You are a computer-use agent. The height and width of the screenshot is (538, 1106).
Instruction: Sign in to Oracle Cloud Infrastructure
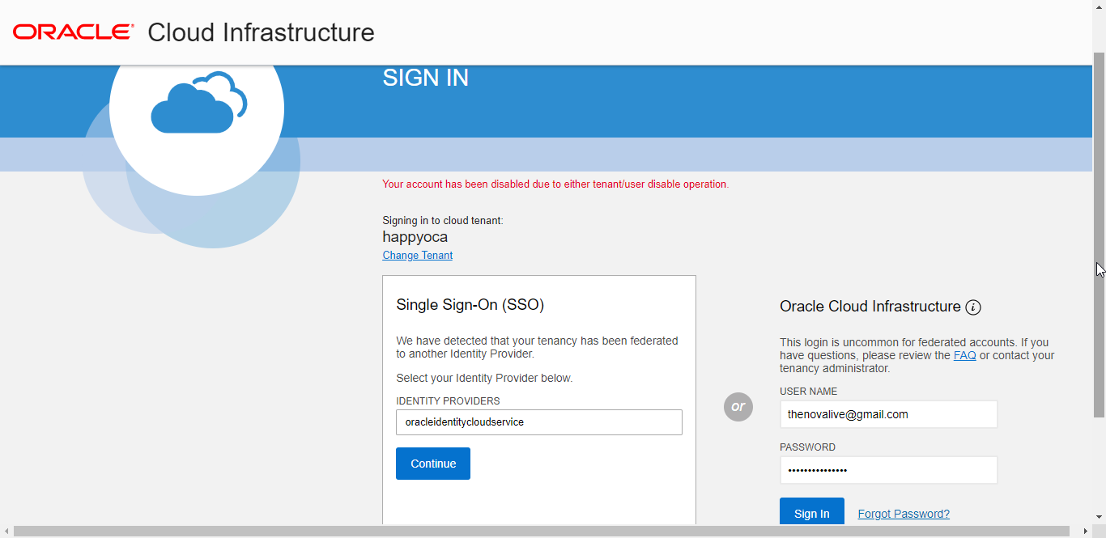(811, 513)
